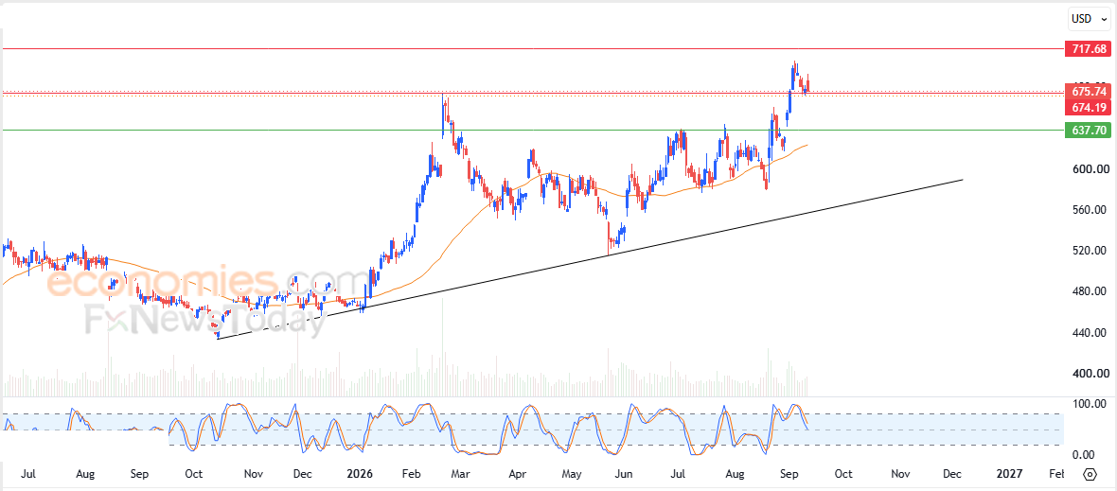Click the Feb label right of 2026
The width and height of the screenshot is (1117, 491).
[x=413, y=474]
